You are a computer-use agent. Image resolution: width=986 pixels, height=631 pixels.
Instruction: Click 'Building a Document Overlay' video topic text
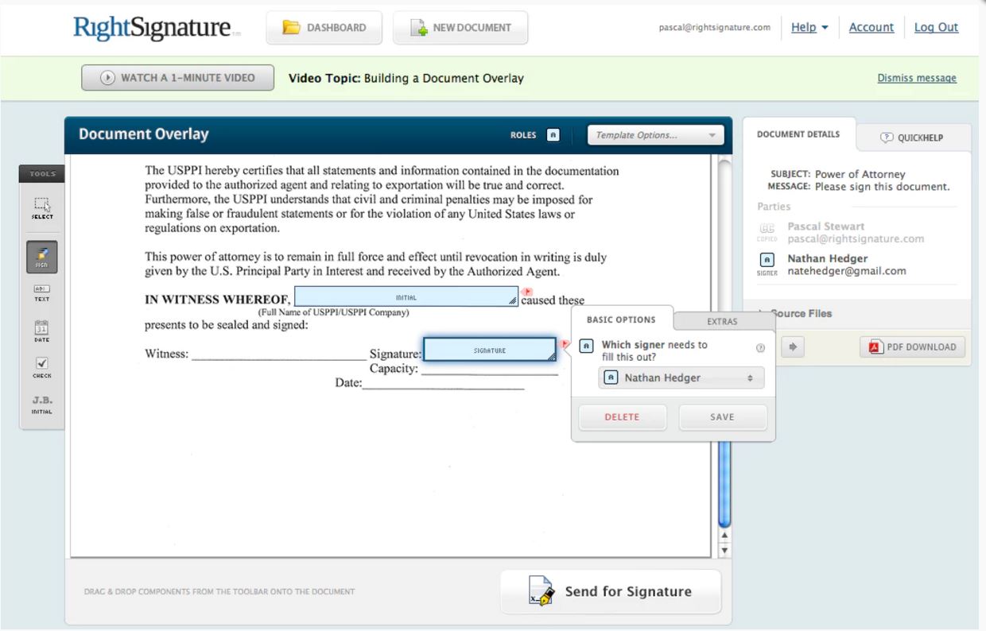[444, 78]
